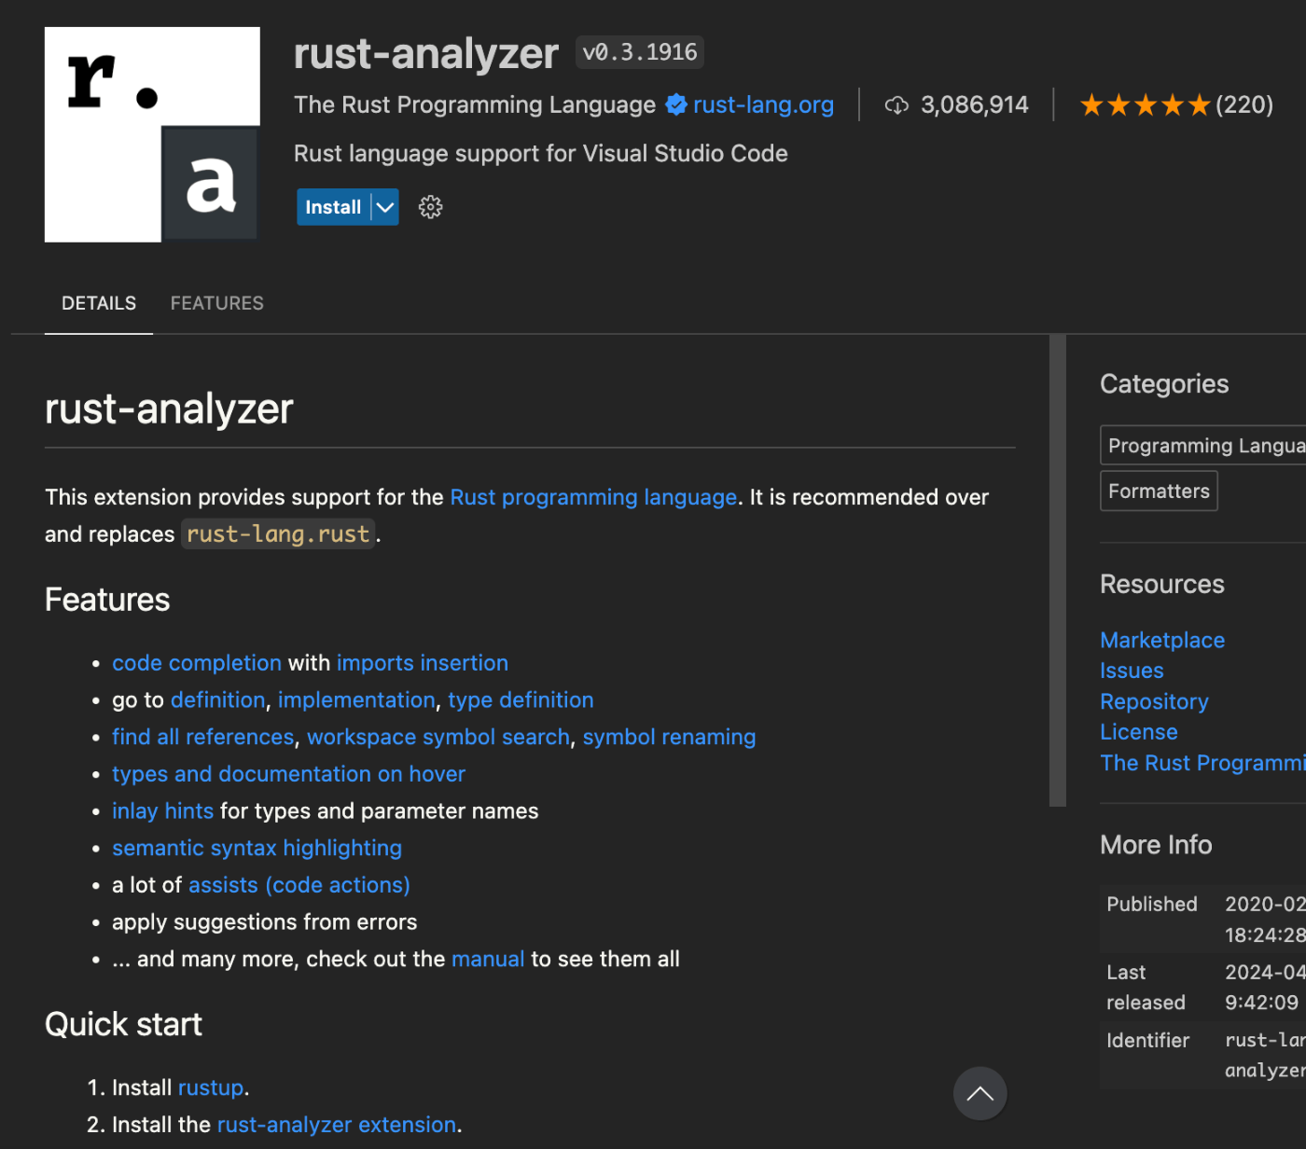Open the extension settings gear icon
The width and height of the screenshot is (1306, 1149).
coord(430,207)
